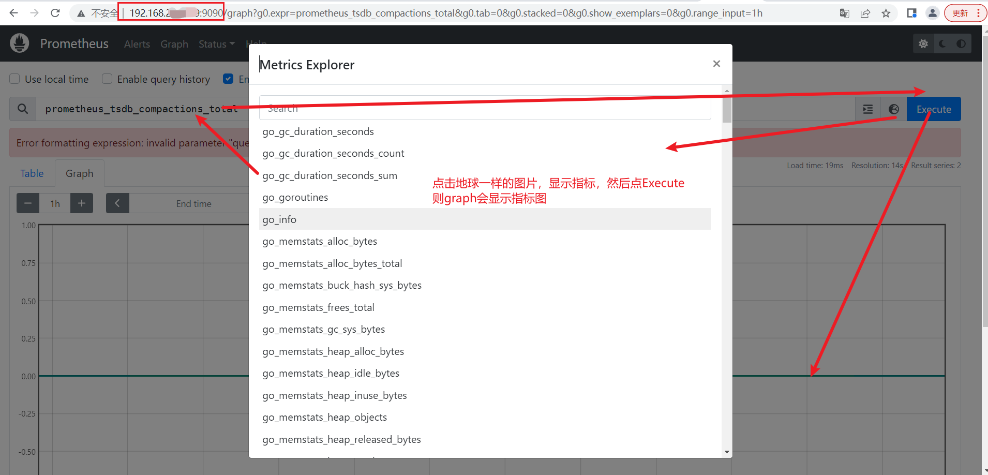Click the Prometheus flame logo

tap(20, 43)
